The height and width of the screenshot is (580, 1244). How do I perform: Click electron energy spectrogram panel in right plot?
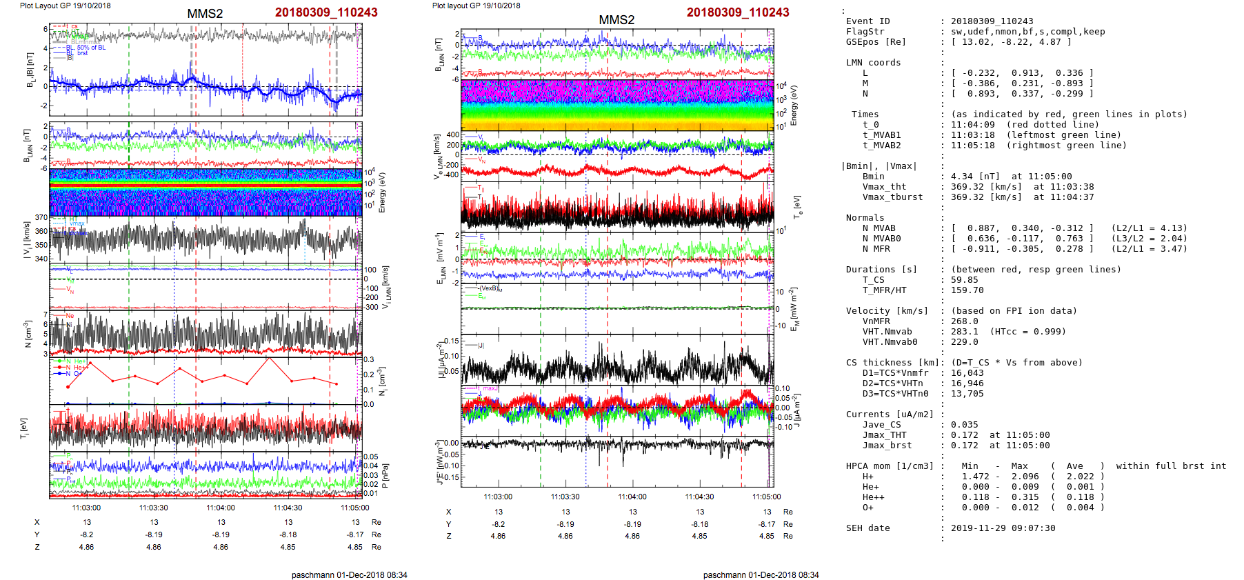pyautogui.click(x=617, y=105)
